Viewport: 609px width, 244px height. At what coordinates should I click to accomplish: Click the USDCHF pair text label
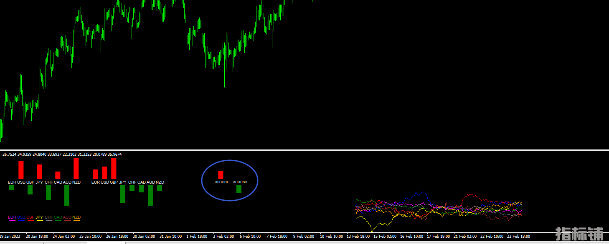[222, 182]
